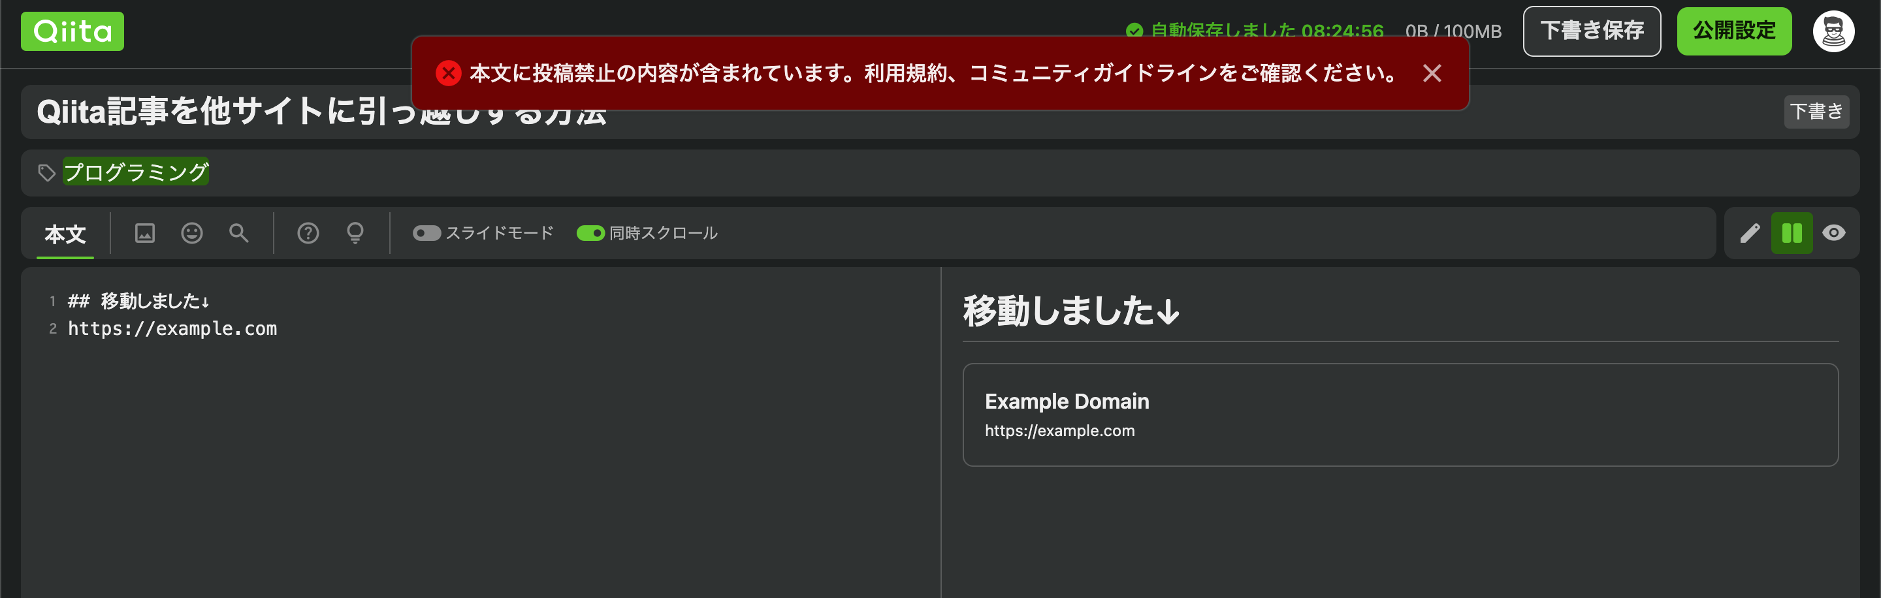Click the tags input field area
1881x598 pixels.
(x=940, y=173)
